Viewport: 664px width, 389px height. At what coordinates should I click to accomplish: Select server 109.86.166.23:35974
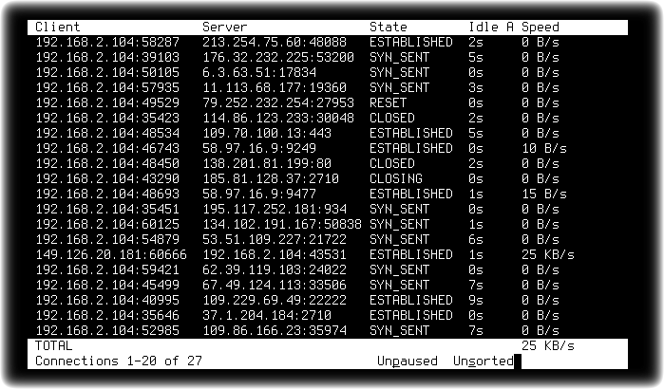tap(274, 331)
